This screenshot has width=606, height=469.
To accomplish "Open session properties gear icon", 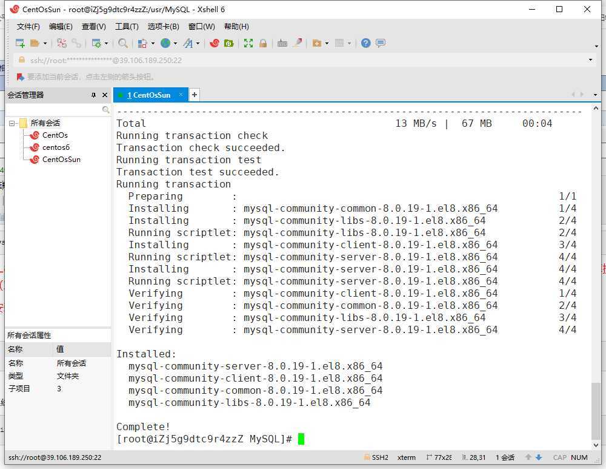I will coord(96,43).
